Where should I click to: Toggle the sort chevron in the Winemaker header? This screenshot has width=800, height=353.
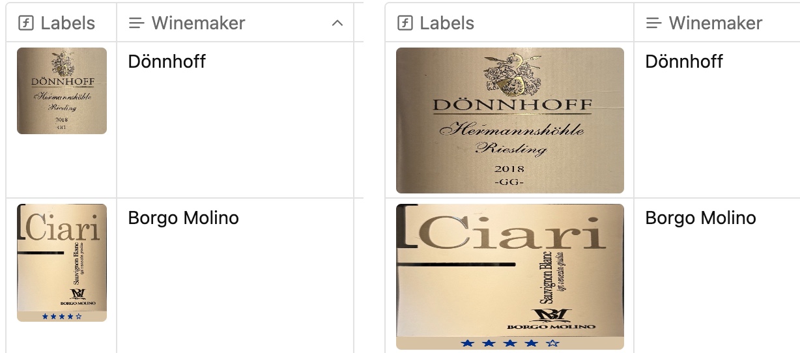(x=337, y=23)
